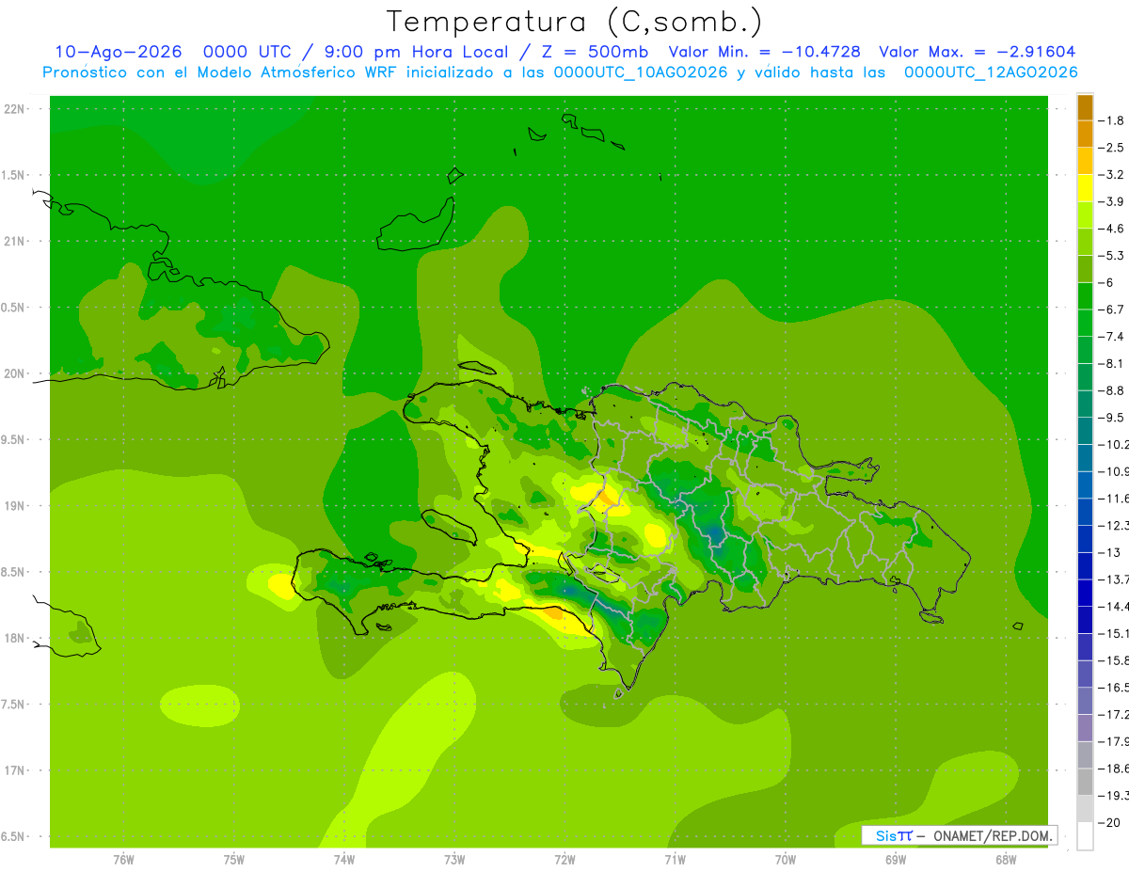Click the 'Valor Max. = -2.91604' value
This screenshot has height=872, width=1129.
[977, 52]
